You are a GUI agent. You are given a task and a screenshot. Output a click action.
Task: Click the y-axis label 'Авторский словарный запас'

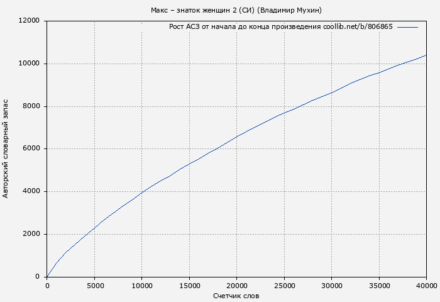point(6,148)
